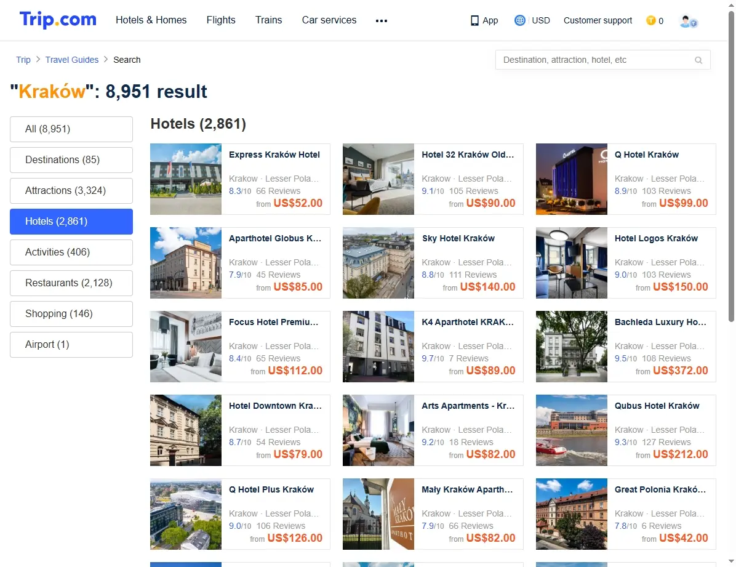The image size is (736, 567).
Task: Open Great Polonia Kraków photo
Action: [572, 514]
